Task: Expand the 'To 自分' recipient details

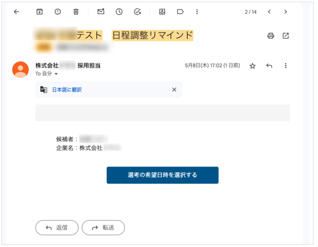Action: click(56, 74)
